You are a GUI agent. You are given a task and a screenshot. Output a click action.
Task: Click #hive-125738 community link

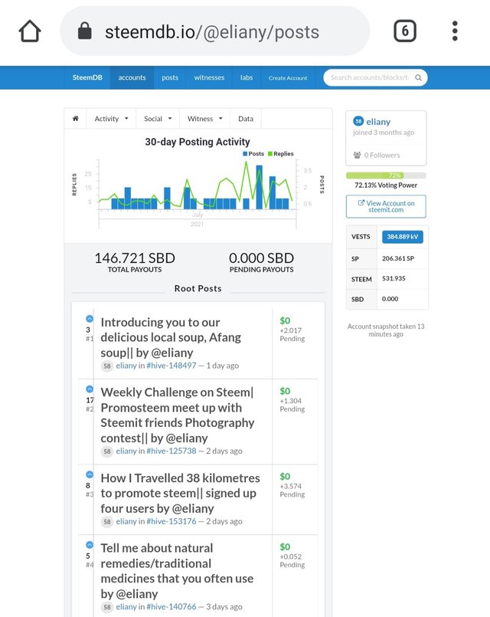point(171,451)
